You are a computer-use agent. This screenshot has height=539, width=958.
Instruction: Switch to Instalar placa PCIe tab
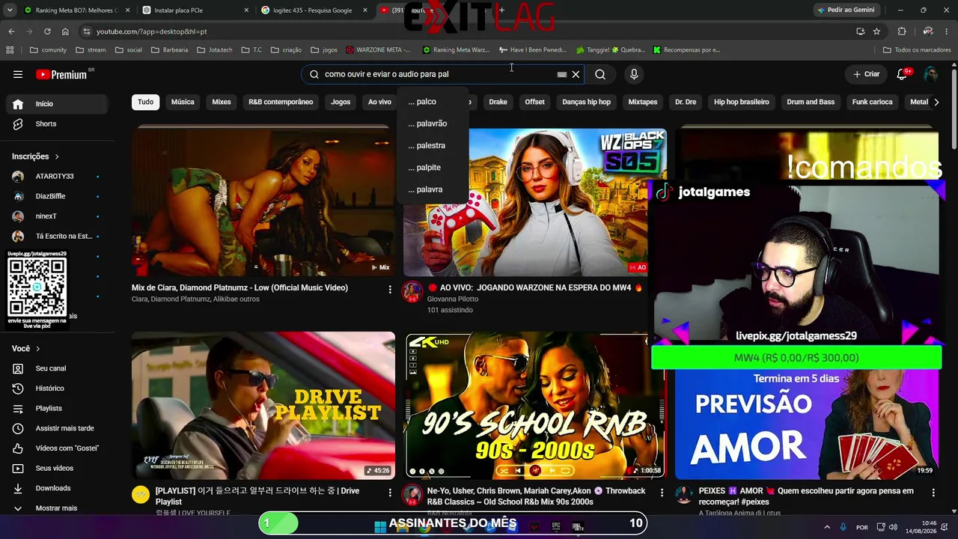pos(195,10)
